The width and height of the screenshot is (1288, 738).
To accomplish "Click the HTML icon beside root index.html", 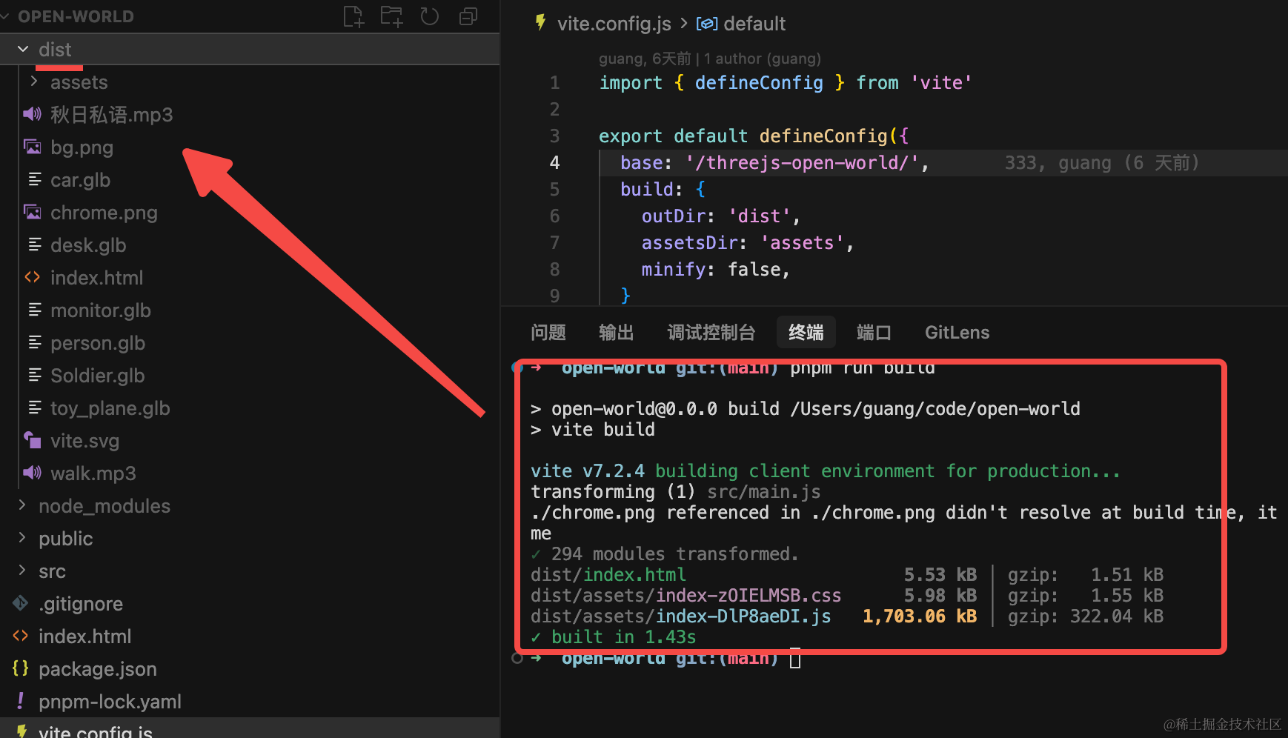I will click(x=21, y=636).
